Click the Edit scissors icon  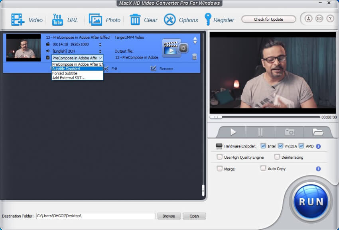click(x=106, y=69)
